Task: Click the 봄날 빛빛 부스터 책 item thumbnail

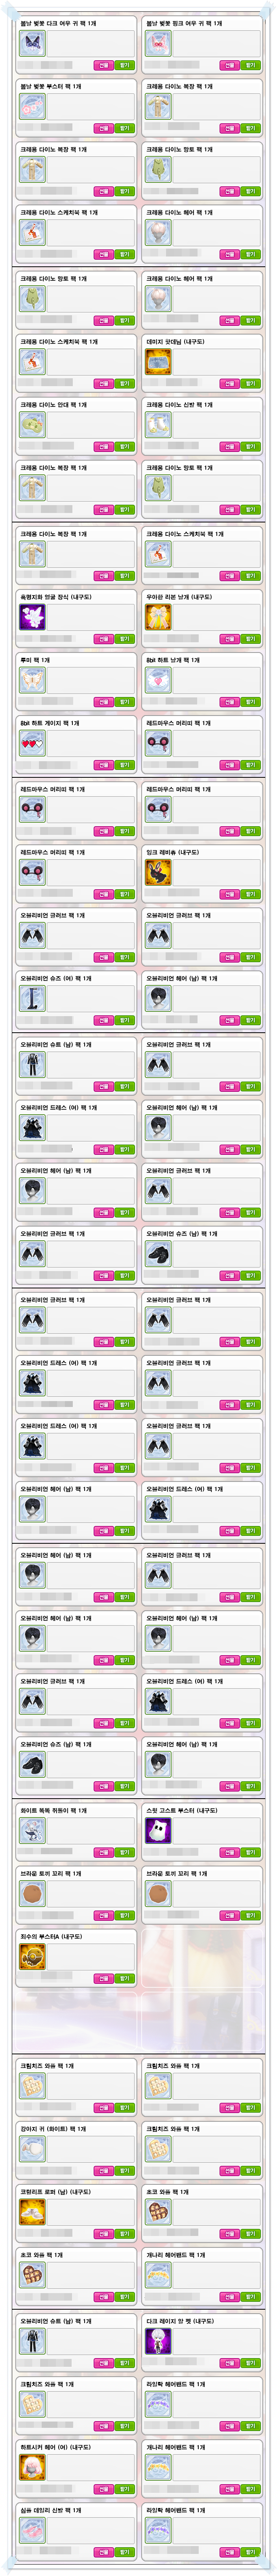Action: point(32,107)
